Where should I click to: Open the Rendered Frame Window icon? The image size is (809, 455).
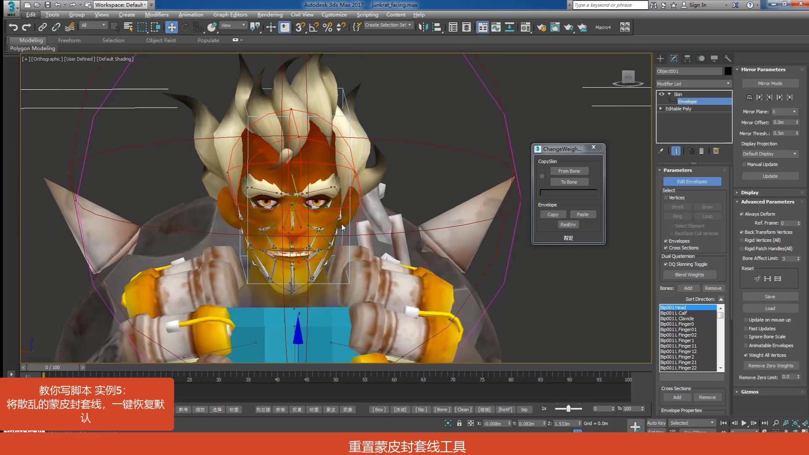coord(555,27)
